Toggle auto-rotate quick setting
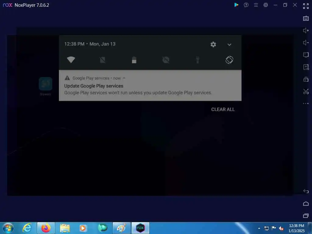The width and height of the screenshot is (312, 234). click(229, 60)
